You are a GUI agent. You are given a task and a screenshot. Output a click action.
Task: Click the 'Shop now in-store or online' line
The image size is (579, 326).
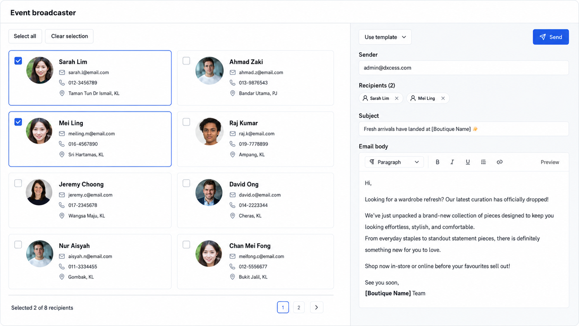[438, 266]
